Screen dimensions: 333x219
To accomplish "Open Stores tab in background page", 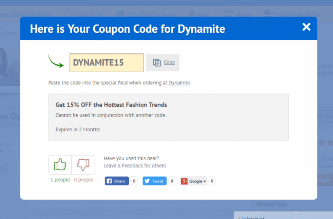I will 238,14.
